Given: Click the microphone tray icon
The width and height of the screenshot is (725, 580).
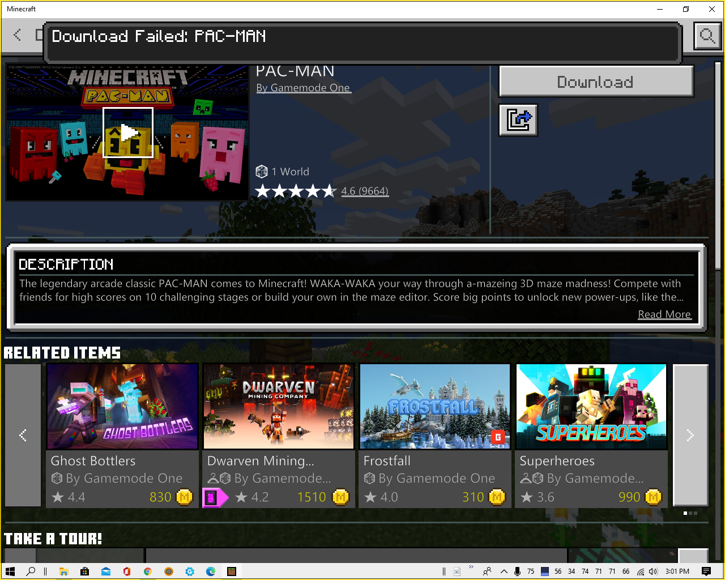Looking at the screenshot, I should [517, 572].
